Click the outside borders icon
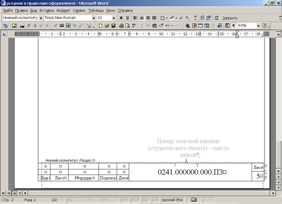 pyautogui.click(x=163, y=18)
